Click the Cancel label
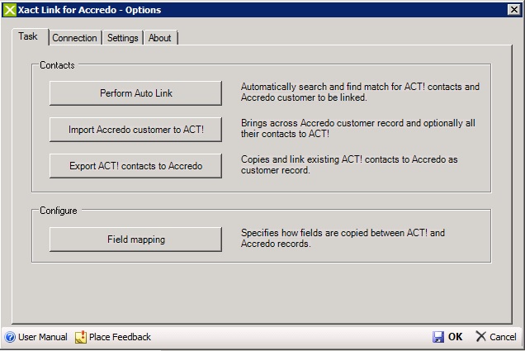The width and height of the screenshot is (525, 351). 503,337
